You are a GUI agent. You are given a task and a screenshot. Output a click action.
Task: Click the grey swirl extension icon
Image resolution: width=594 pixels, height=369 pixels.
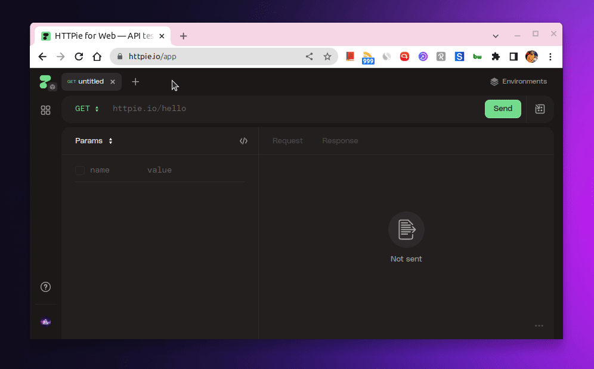pyautogui.click(x=386, y=57)
